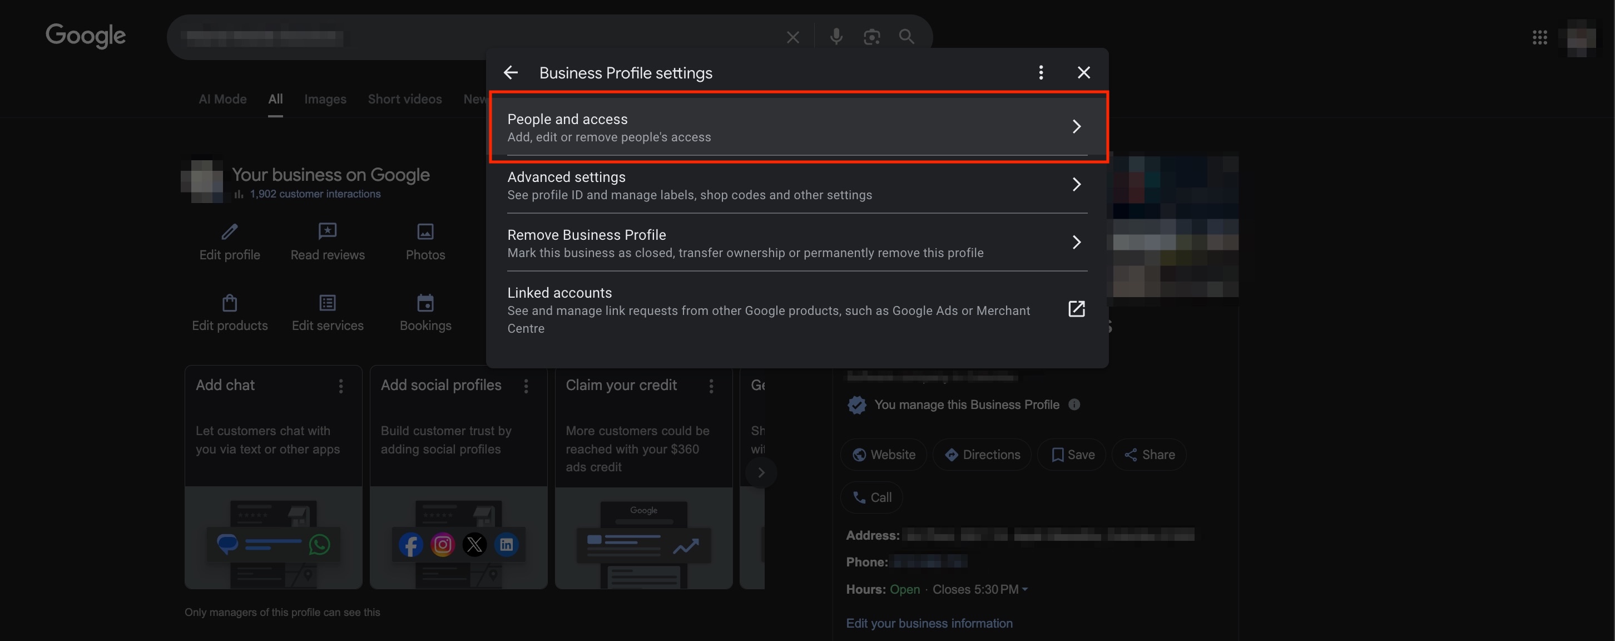Click the Google apps grid icon
This screenshot has width=1615, height=641.
[x=1540, y=38]
